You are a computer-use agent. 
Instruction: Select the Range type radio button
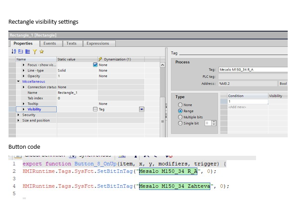point(180,111)
